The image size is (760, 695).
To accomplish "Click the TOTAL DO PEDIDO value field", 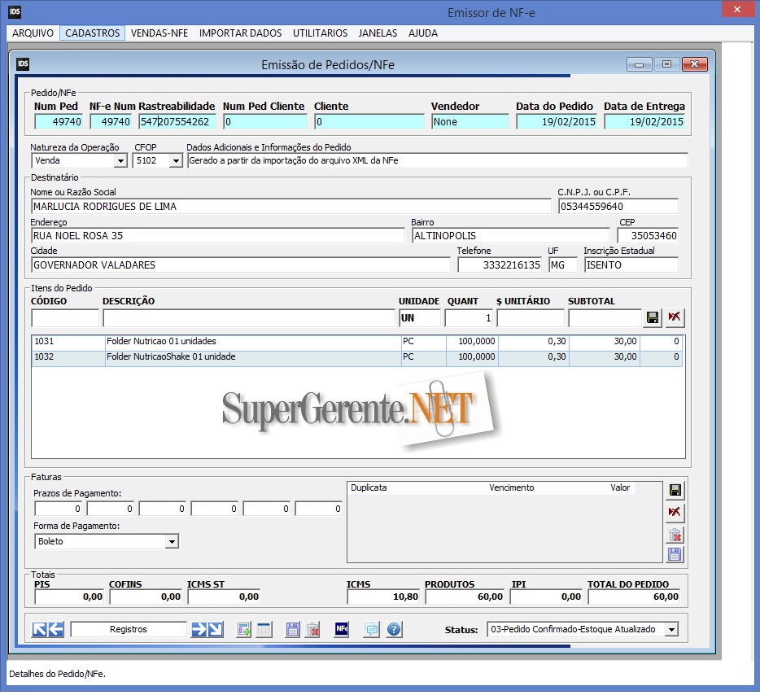I will pos(635,597).
